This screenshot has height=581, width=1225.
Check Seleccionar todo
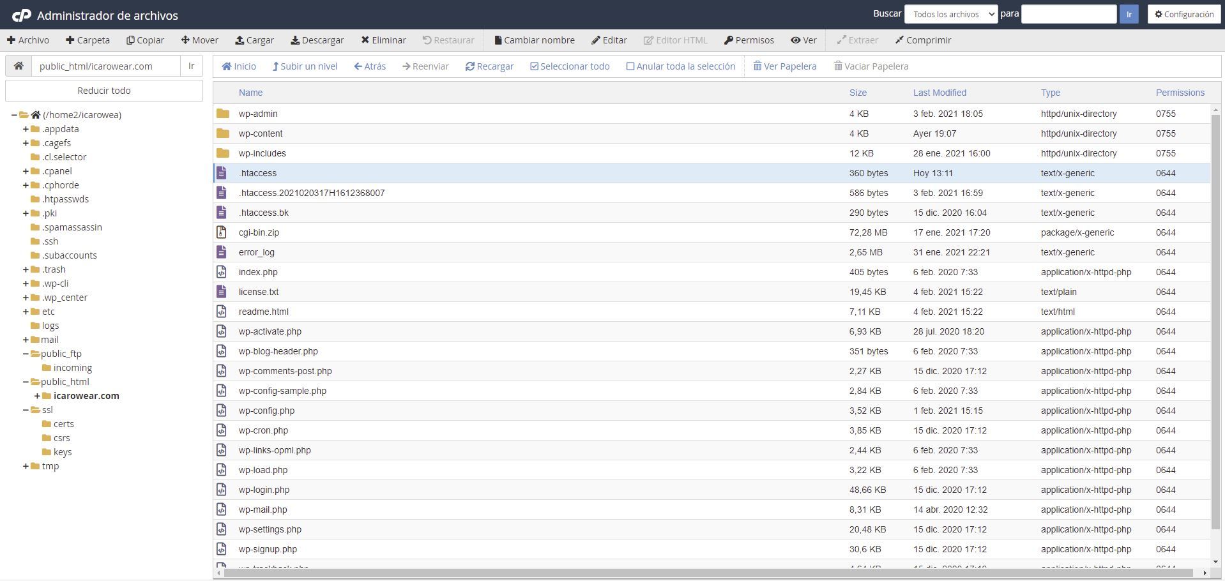point(570,66)
